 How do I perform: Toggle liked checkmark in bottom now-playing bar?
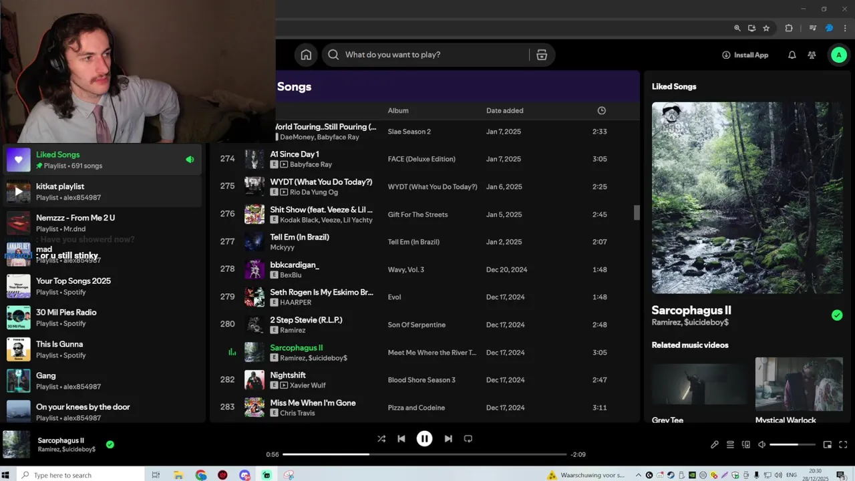pos(110,444)
